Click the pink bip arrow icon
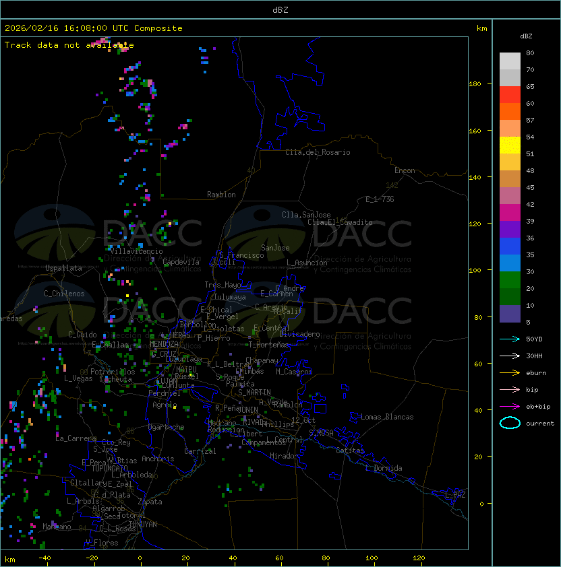 click(x=510, y=389)
